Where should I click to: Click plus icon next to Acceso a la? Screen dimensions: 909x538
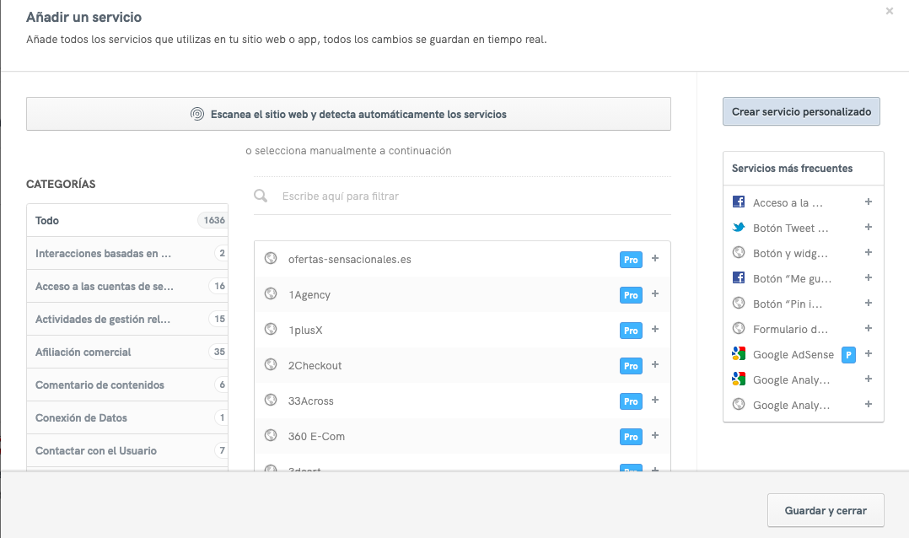[869, 202]
